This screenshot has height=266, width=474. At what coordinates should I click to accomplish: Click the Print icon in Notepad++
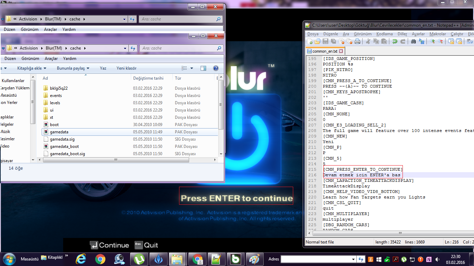coord(357,41)
